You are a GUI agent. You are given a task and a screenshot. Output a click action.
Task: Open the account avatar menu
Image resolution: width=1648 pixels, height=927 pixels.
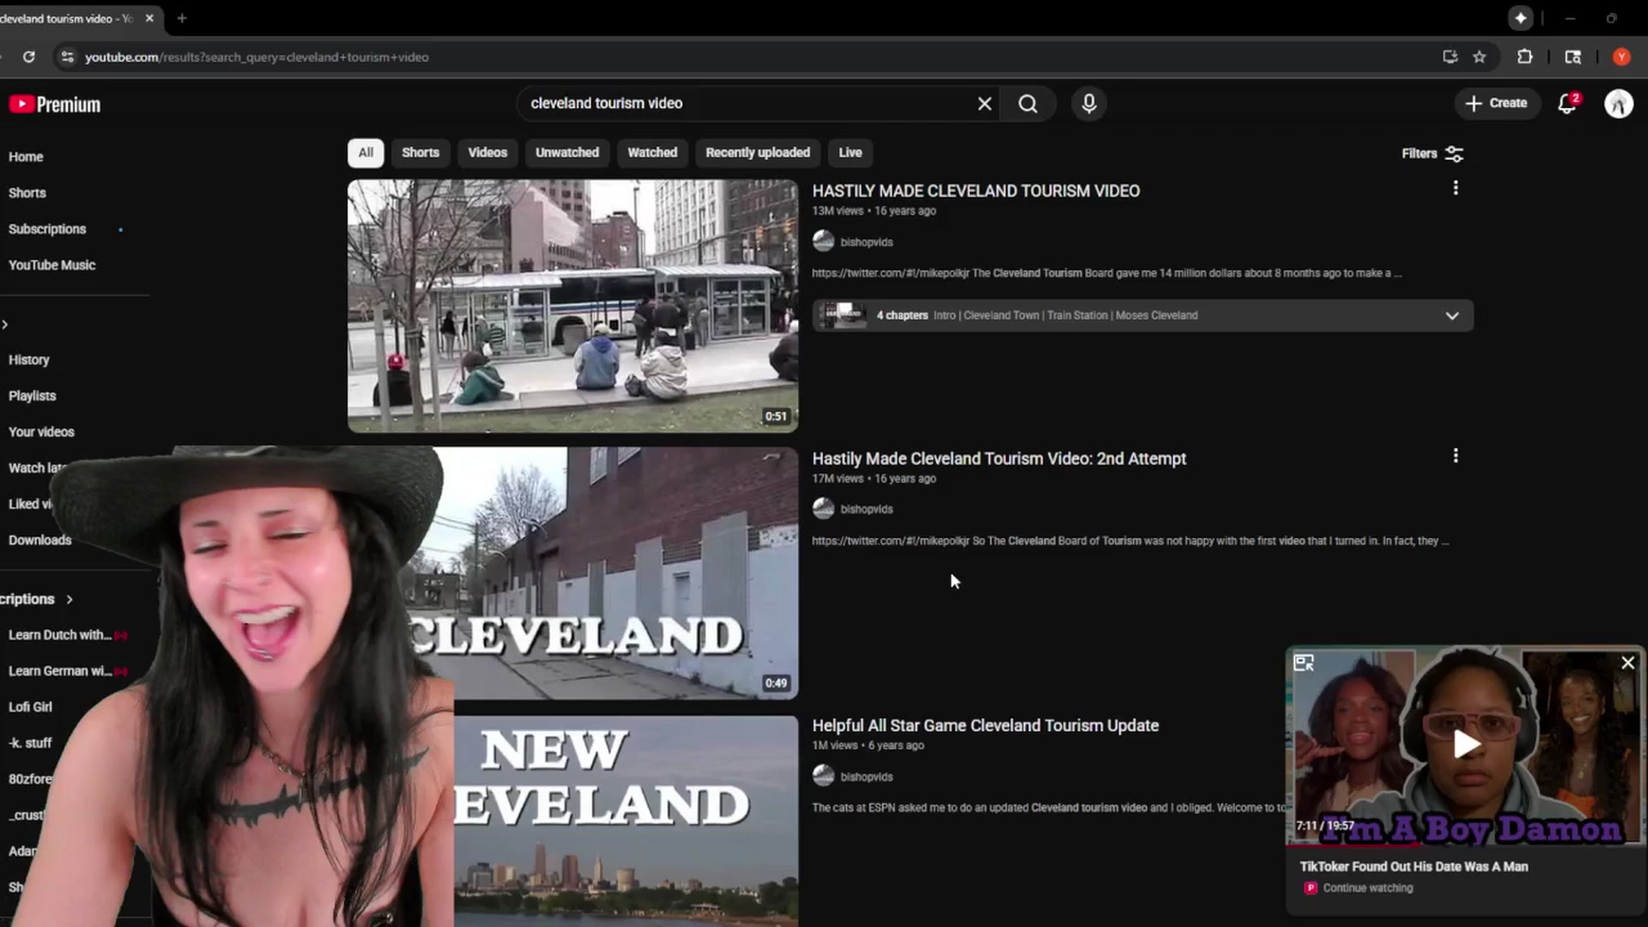pyautogui.click(x=1619, y=104)
